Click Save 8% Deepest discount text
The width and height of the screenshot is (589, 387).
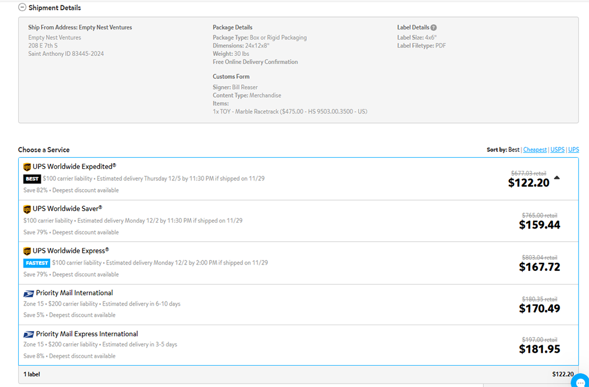tap(70, 356)
